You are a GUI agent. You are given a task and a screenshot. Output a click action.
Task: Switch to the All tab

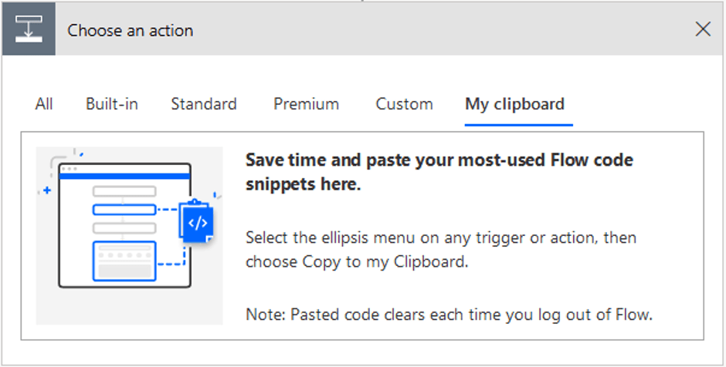44,104
